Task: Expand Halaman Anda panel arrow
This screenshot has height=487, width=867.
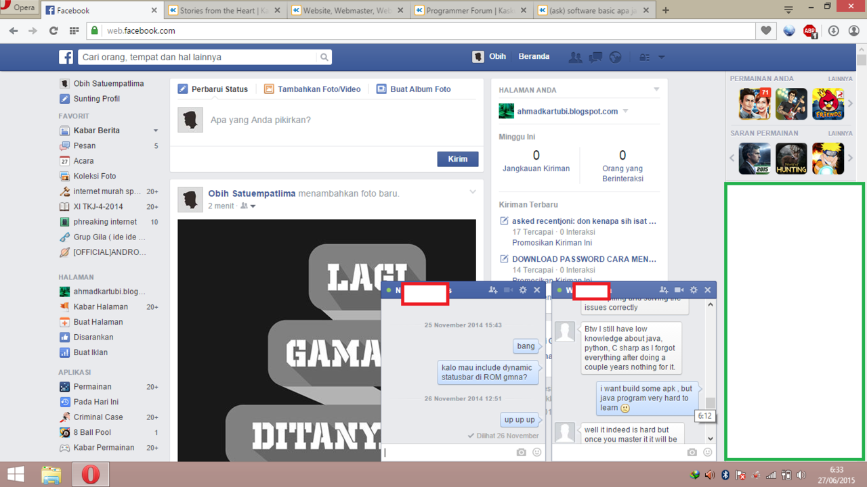Action: (656, 89)
